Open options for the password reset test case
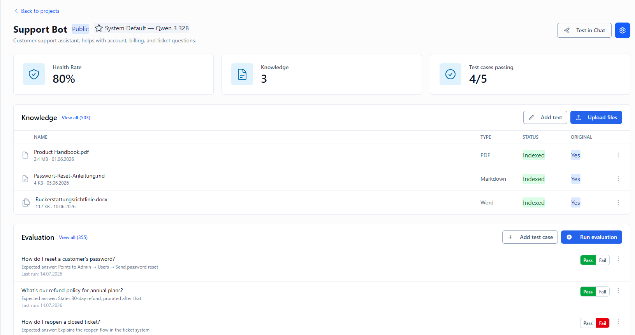This screenshot has width=635, height=335. coord(618,259)
